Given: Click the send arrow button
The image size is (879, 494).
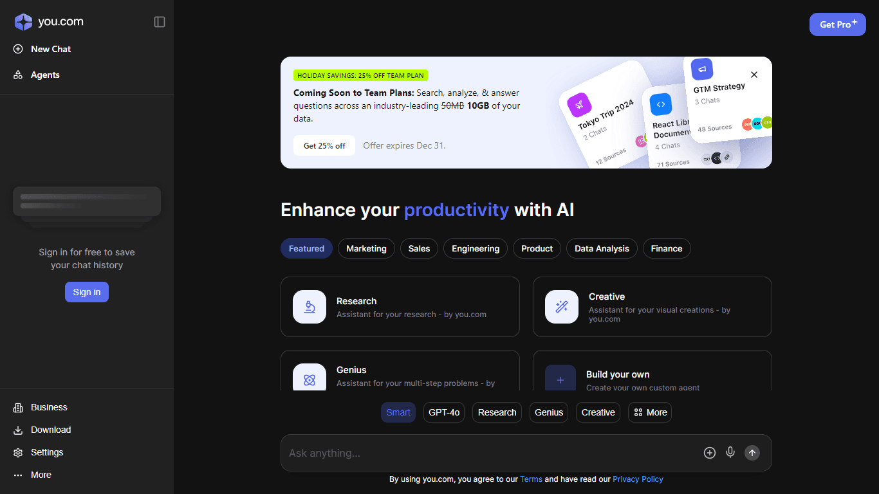Looking at the screenshot, I should (x=752, y=453).
